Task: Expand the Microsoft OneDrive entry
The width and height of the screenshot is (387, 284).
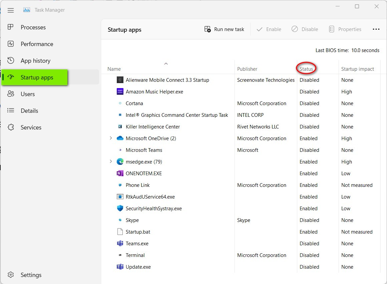Action: pos(110,138)
